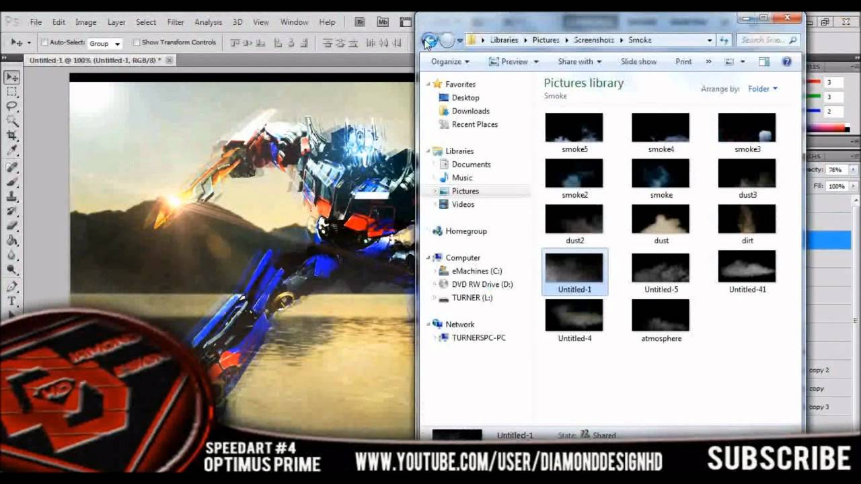
Task: Select the Type tool
Action: [x=12, y=302]
